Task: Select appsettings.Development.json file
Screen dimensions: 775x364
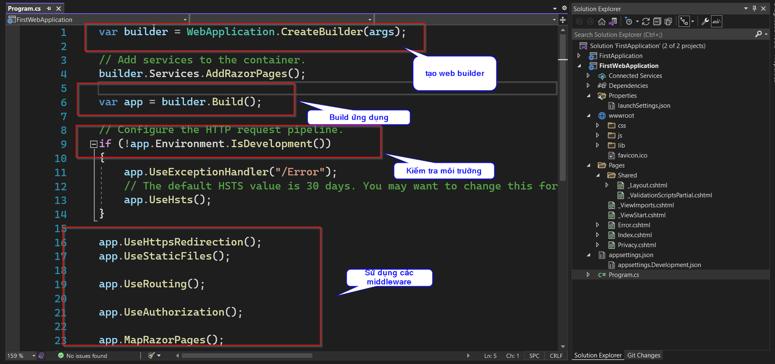Action: [659, 265]
